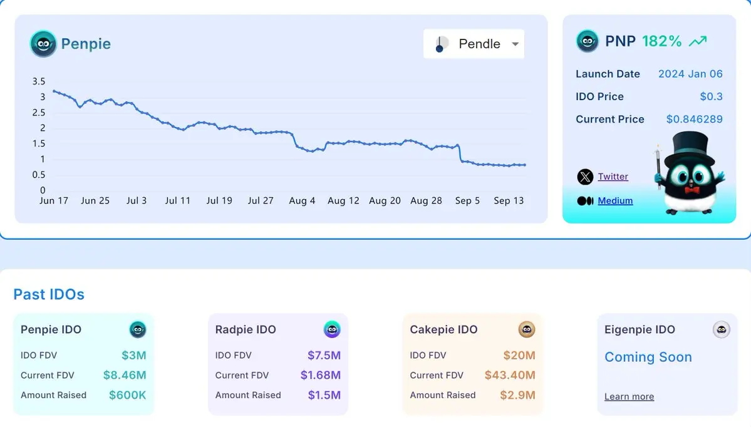Click the Eigenpie IDO card title
Viewport: 751px width, 427px height.
click(640, 330)
